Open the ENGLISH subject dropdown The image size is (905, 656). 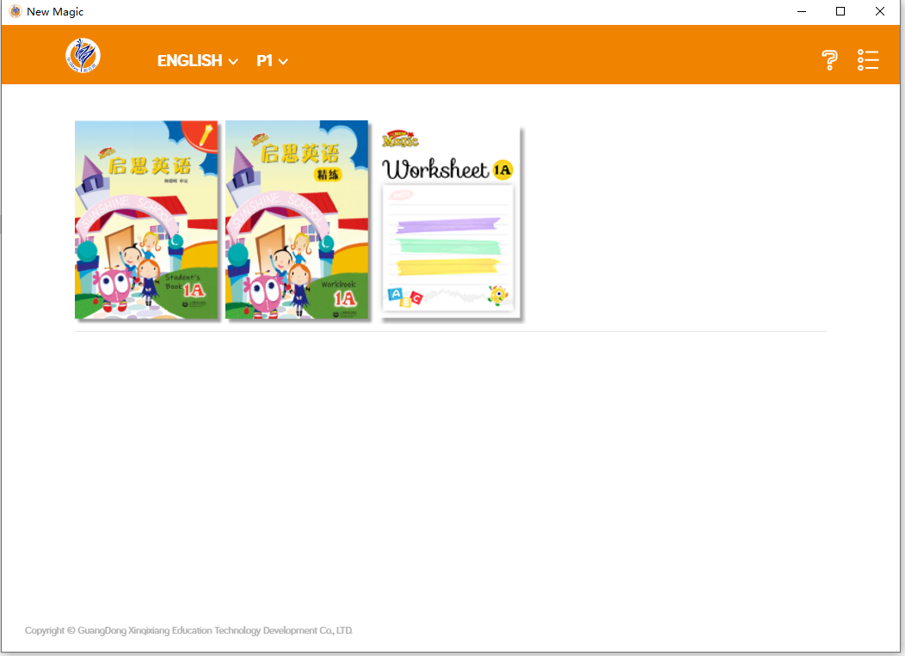[x=197, y=60]
